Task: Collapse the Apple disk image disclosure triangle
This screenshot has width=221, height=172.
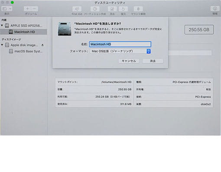Action: pyautogui.click(x=2, y=45)
